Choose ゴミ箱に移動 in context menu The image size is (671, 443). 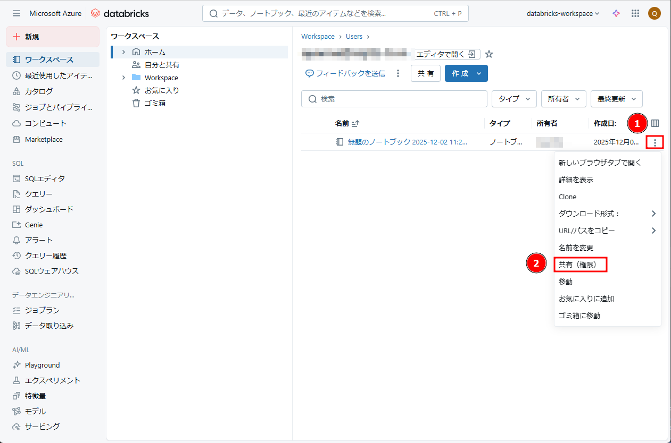tap(579, 316)
